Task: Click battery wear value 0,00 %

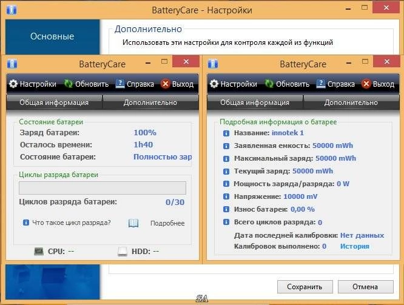Action: [303, 209]
